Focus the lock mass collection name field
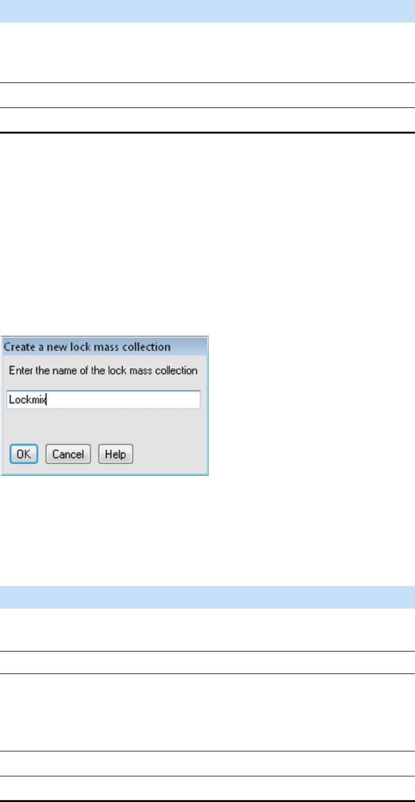Screen dimensions: 415x802 pyautogui.click(x=103, y=399)
